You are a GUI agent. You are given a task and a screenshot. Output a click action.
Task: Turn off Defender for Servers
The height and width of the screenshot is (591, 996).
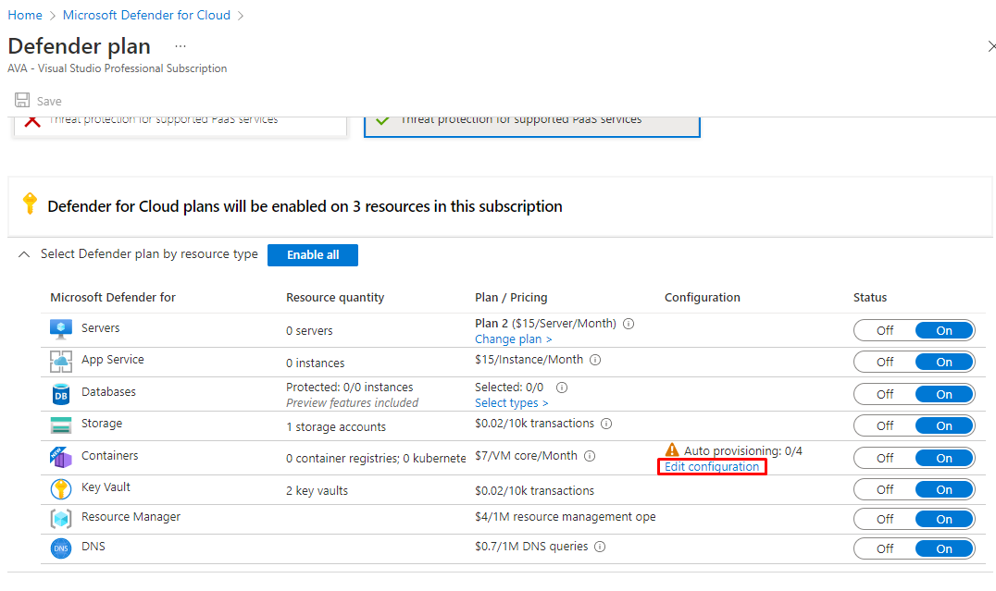pos(885,331)
